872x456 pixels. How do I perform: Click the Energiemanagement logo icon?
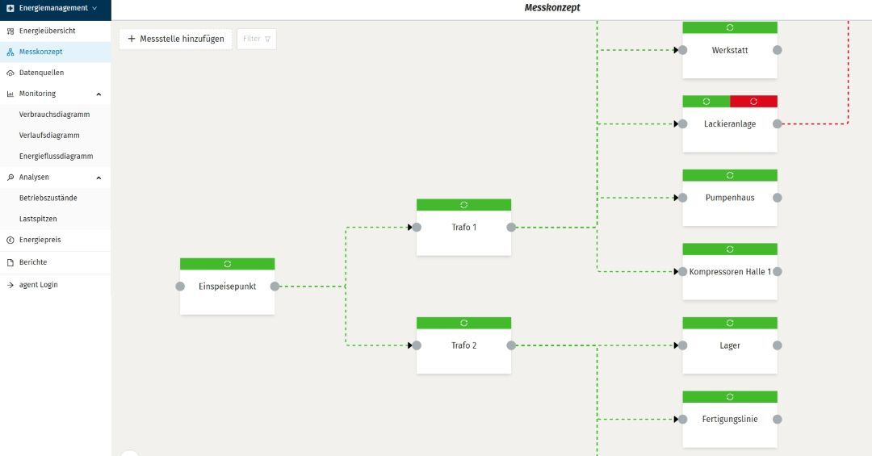10,8
